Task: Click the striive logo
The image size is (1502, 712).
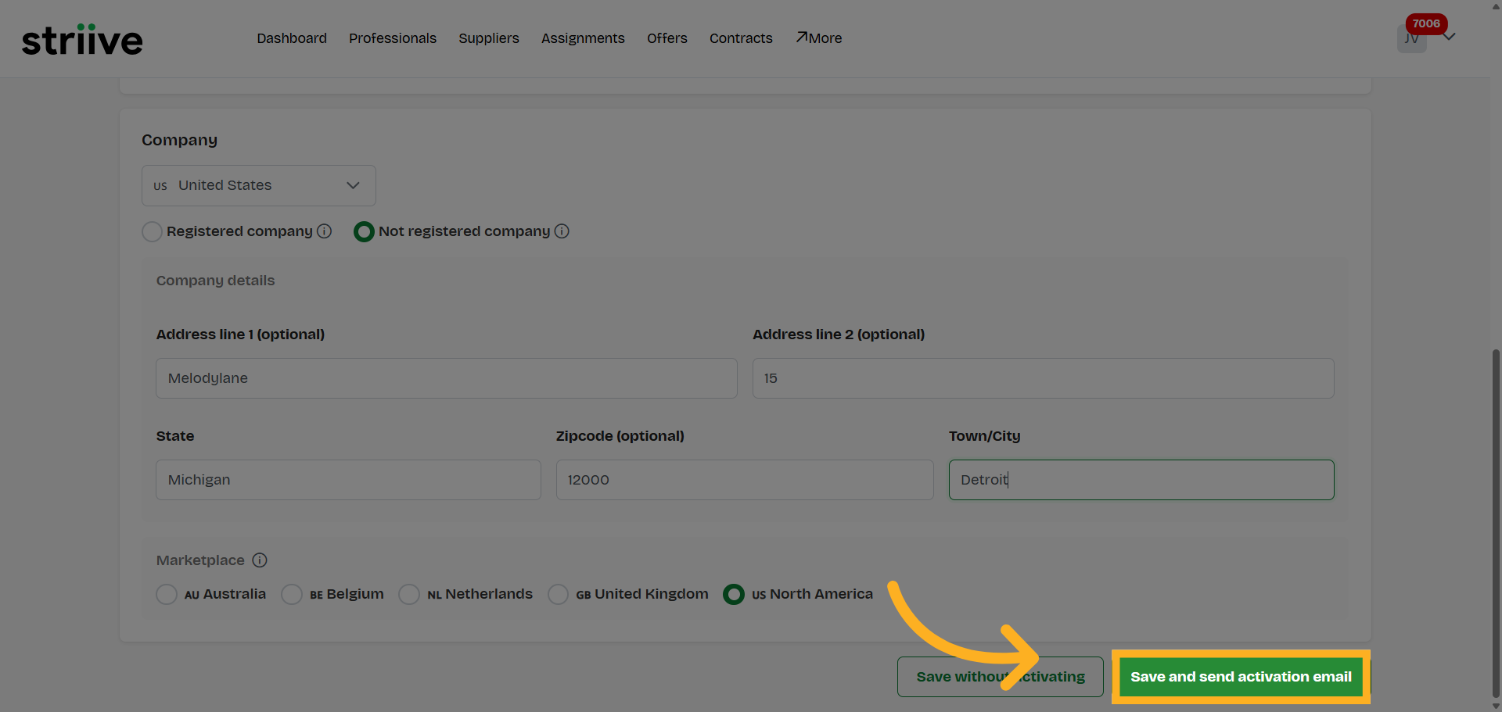Action: [81, 39]
